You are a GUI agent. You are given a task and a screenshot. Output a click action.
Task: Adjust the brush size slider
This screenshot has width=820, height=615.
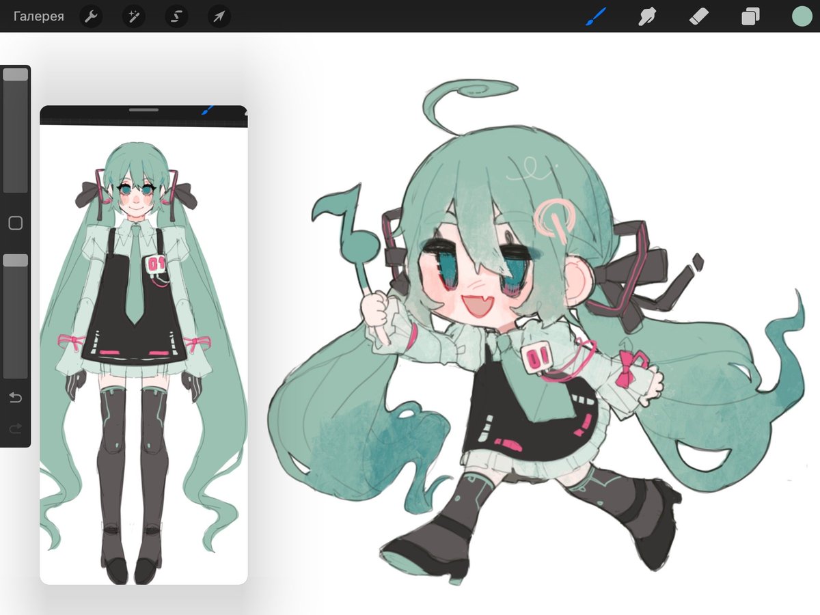click(16, 130)
